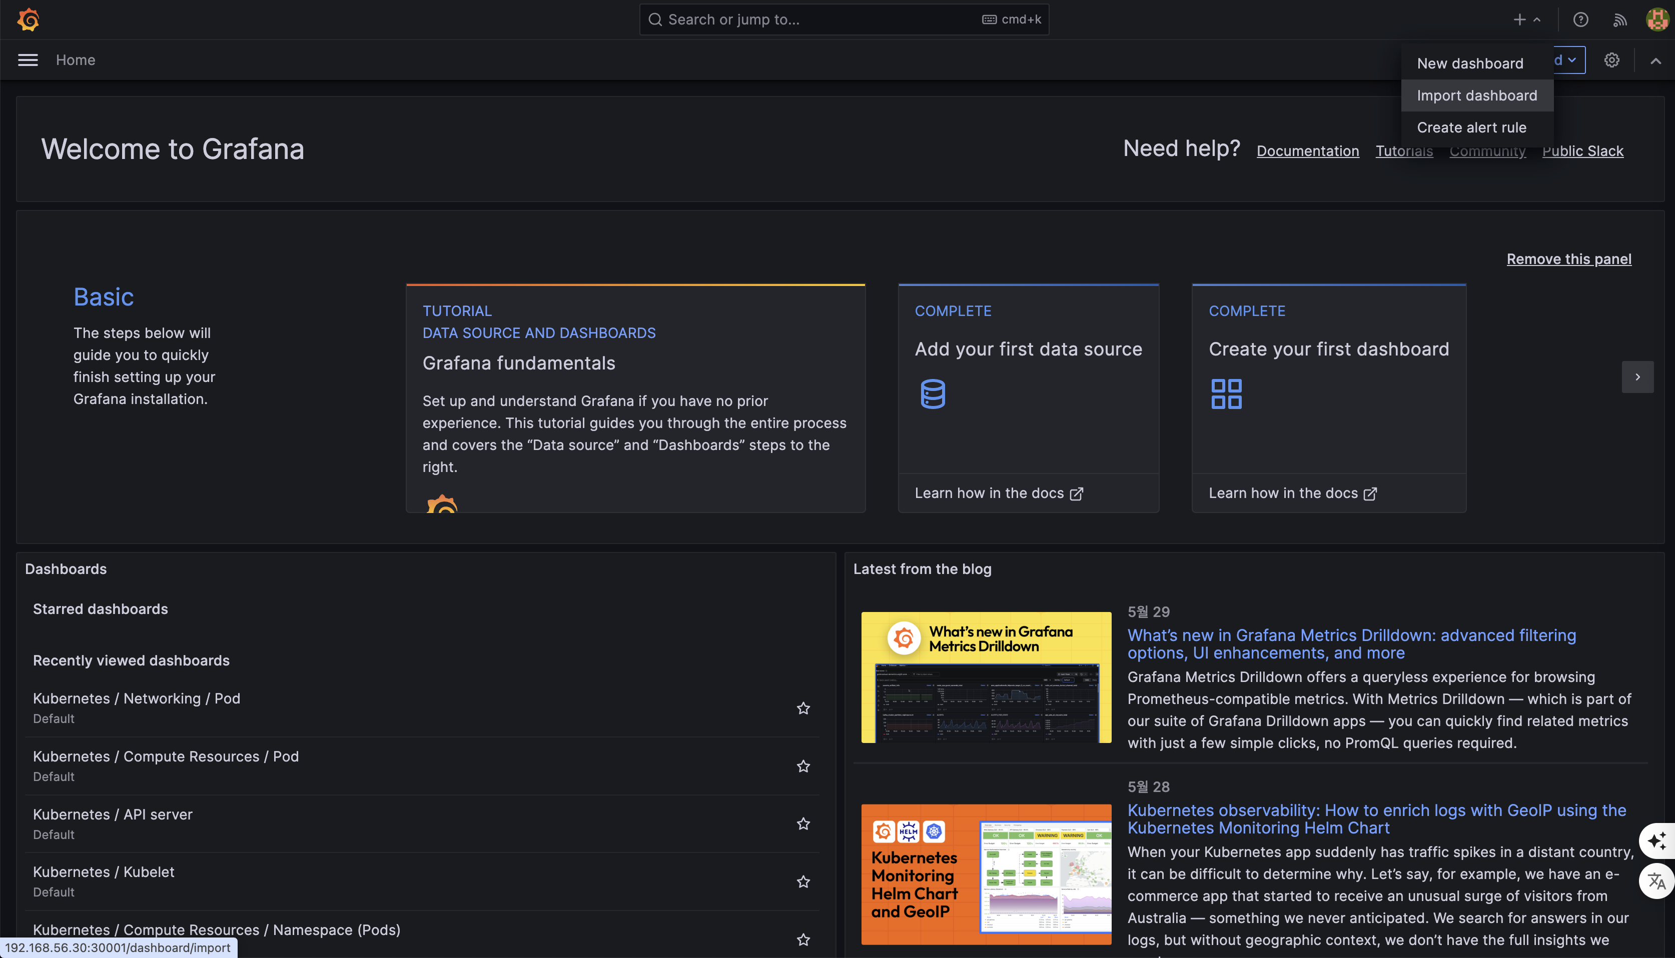Viewport: 1675px width, 958px height.
Task: Click the Grafana logo icon
Action: coord(29,19)
